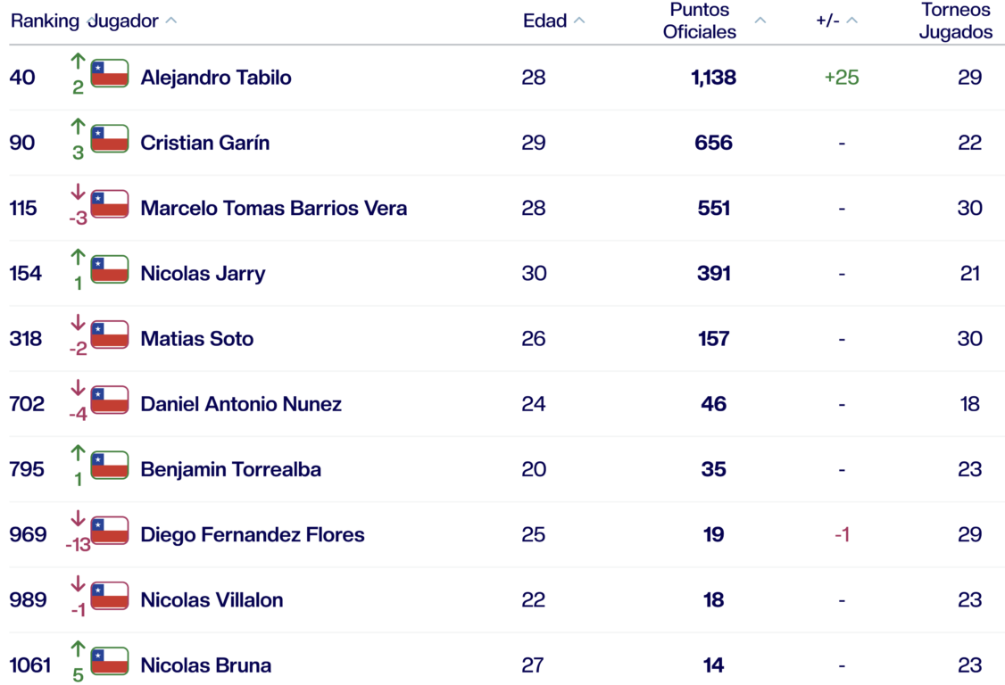Click red down arrow for Marcelo Tomas Barrios Vera
1005x685 pixels.
click(78, 192)
